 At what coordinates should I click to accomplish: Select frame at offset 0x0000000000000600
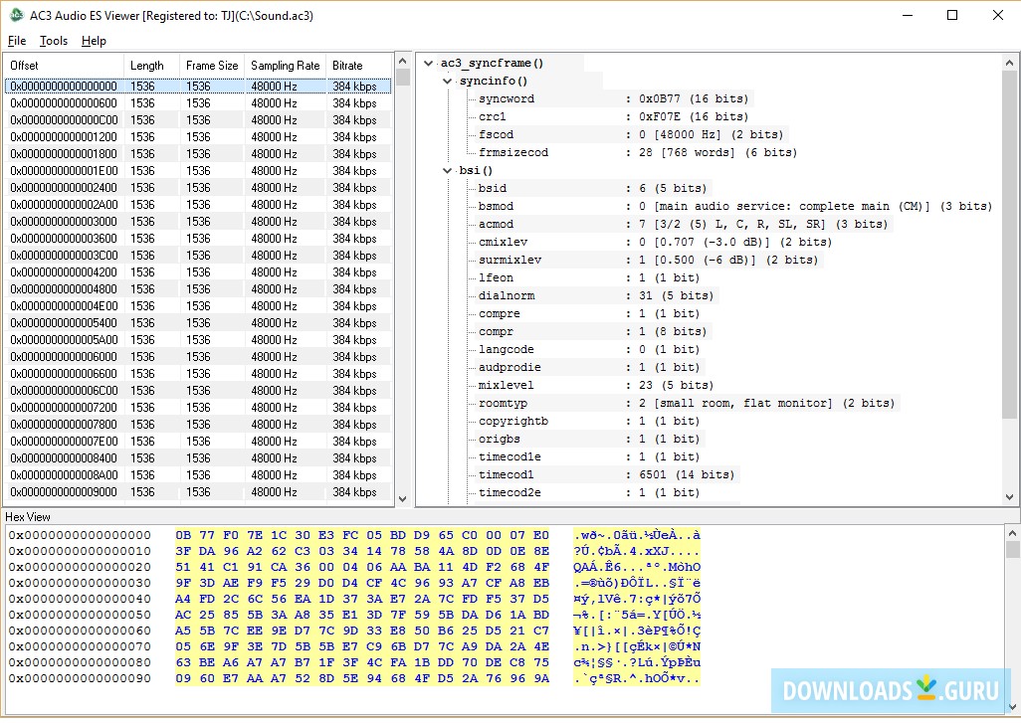tap(64, 103)
